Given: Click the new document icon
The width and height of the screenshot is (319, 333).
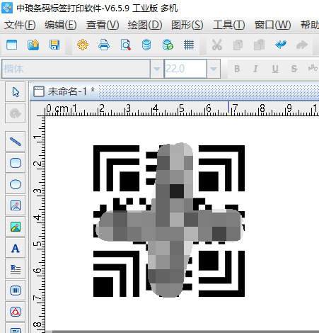Looking at the screenshot, I should 12,45.
